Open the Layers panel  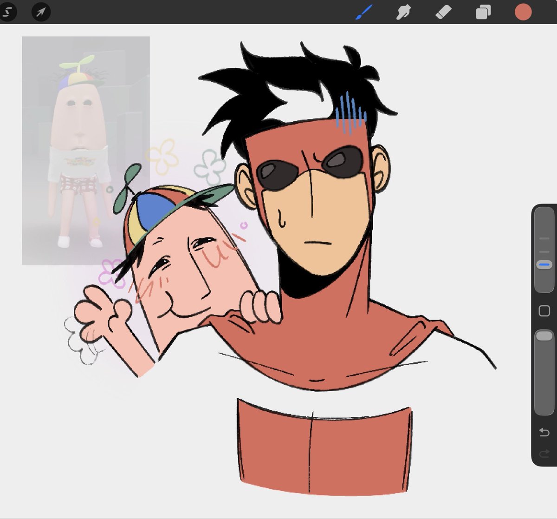[x=483, y=12]
